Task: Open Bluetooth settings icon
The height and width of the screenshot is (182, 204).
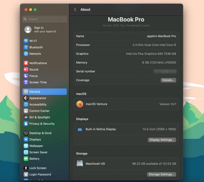Action: pyautogui.click(x=26, y=47)
